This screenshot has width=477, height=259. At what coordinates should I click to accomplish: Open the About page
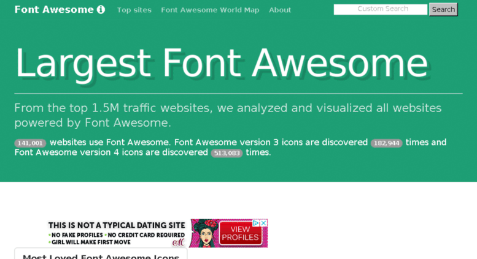click(280, 10)
